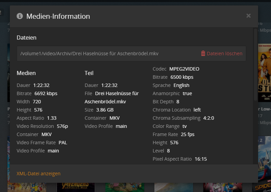Click the file path of Aschenbrödel.mkv

coord(89,54)
